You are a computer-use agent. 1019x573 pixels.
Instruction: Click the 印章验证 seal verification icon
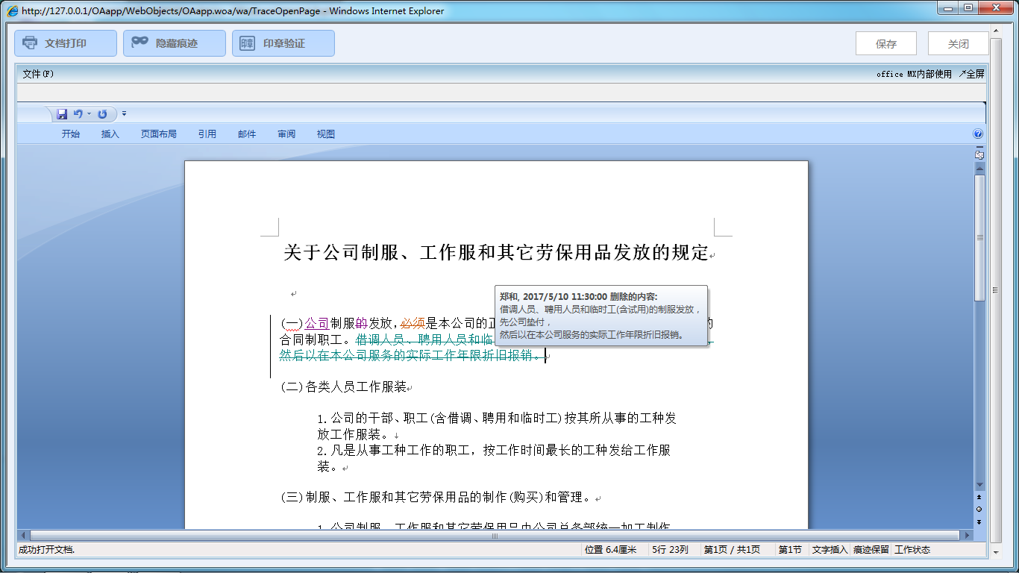tap(246, 43)
